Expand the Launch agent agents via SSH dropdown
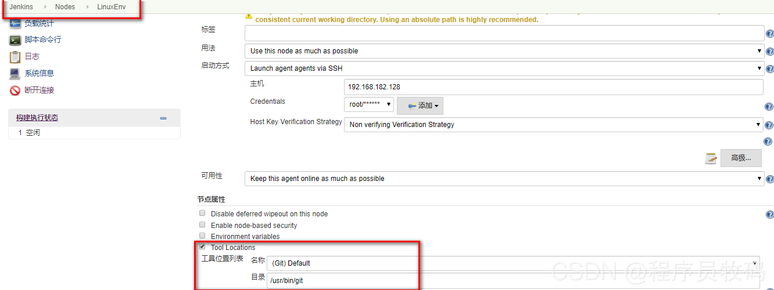 [504, 68]
